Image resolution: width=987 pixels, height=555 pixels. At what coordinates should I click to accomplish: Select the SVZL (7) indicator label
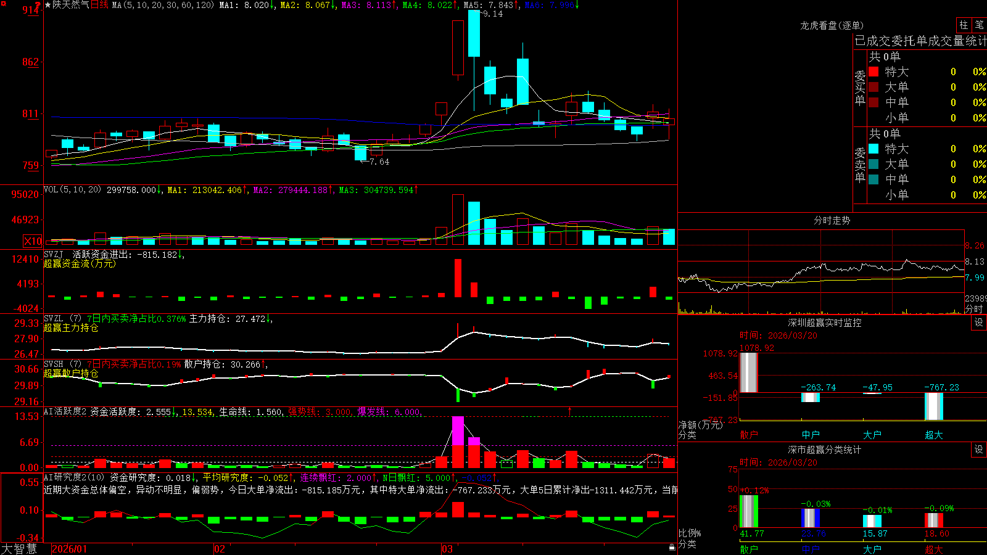(62, 318)
